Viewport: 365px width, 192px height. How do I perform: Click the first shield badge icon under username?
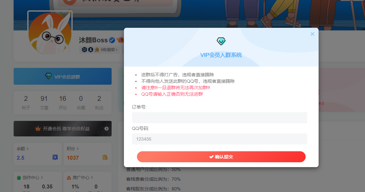84,50
